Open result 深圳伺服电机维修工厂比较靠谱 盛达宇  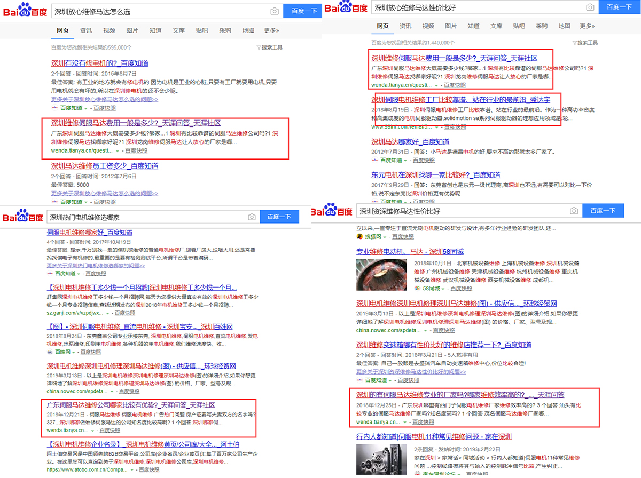tap(461, 99)
